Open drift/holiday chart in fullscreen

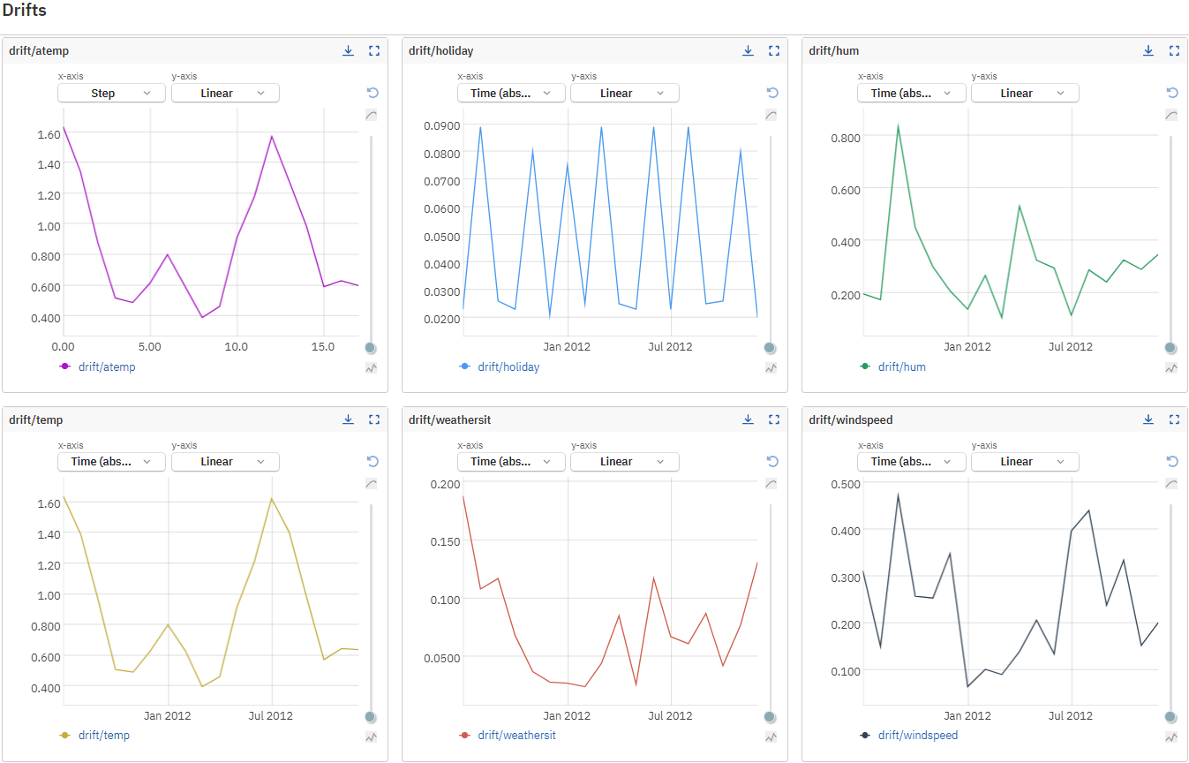(x=774, y=51)
